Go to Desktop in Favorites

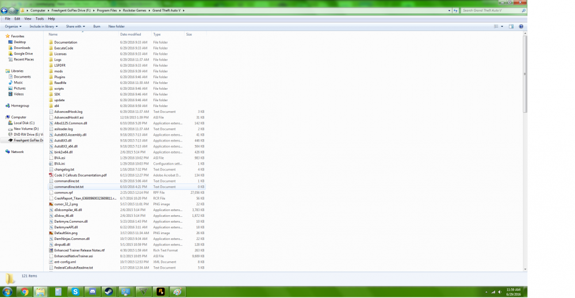point(20,42)
